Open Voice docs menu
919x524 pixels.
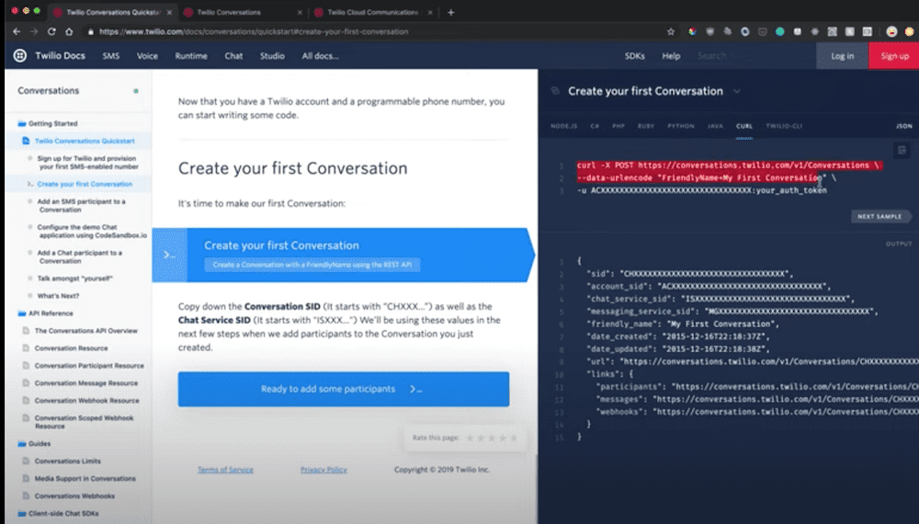147,56
